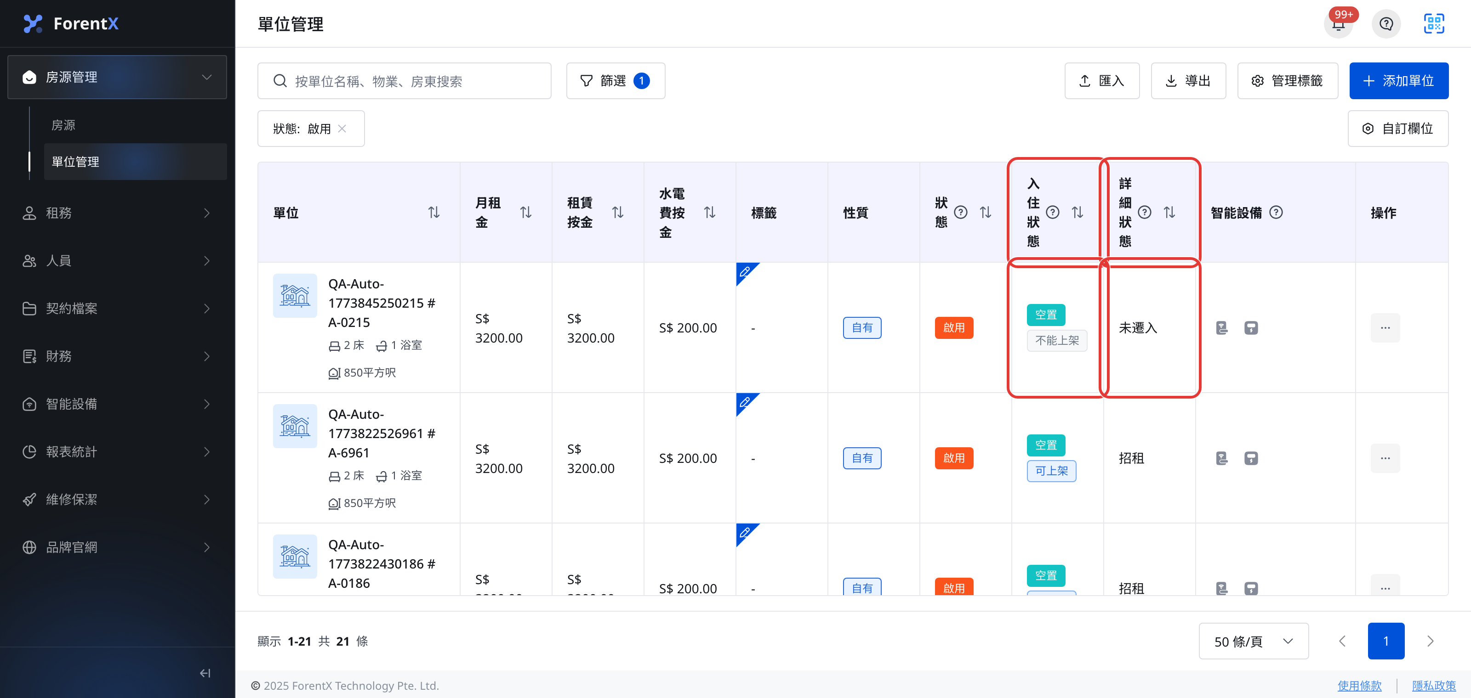Sort by 租賃按金 column
The width and height of the screenshot is (1471, 698).
tap(618, 213)
